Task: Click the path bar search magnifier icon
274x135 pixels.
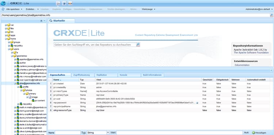Action: tap(272, 15)
